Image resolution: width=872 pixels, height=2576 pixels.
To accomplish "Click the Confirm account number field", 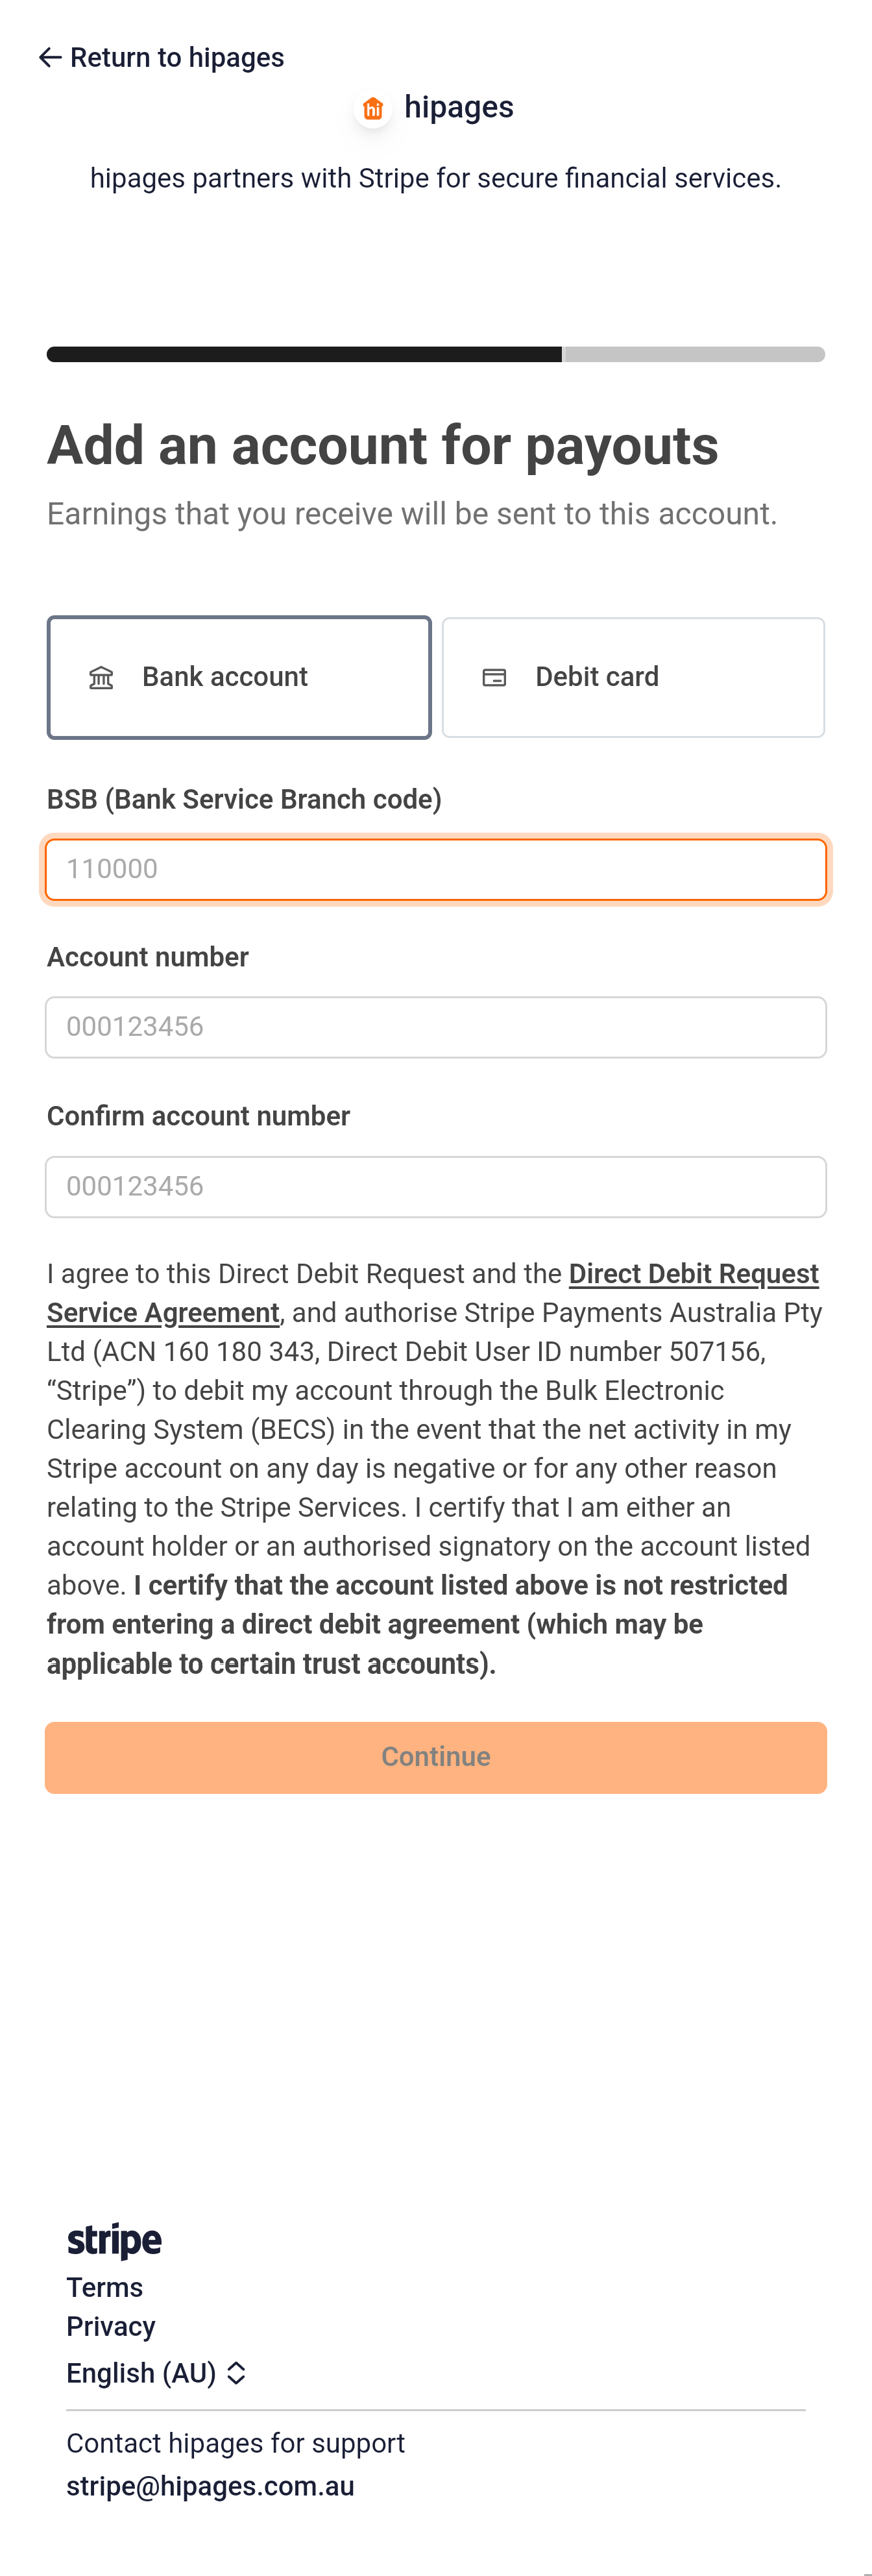I will pos(436,1187).
